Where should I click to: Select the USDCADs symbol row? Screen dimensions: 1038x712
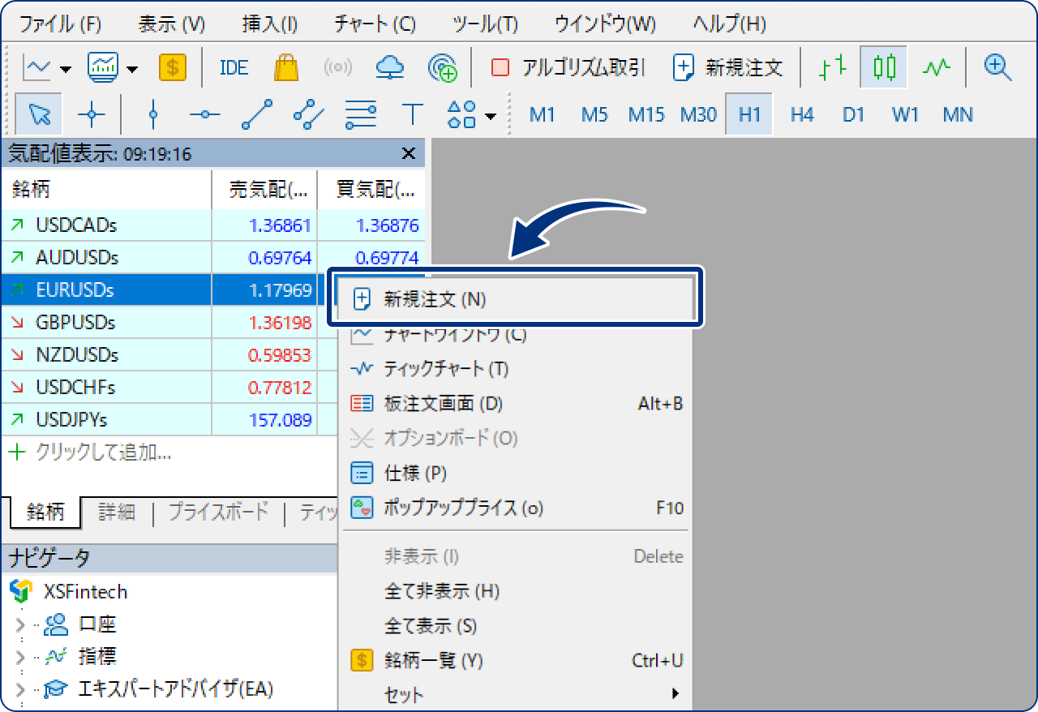coord(212,225)
